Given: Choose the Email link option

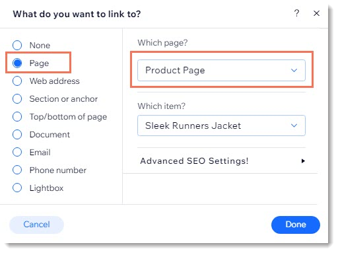Looking at the screenshot, I should (17, 152).
